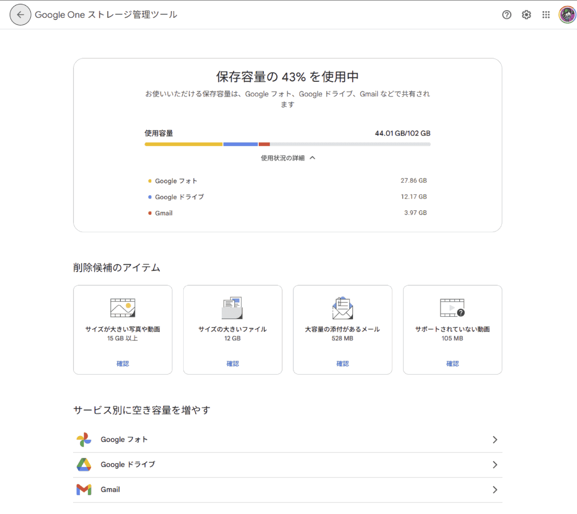The image size is (577, 514).
Task: Click the 大容量の添付があるメール card title
Action: tap(342, 329)
